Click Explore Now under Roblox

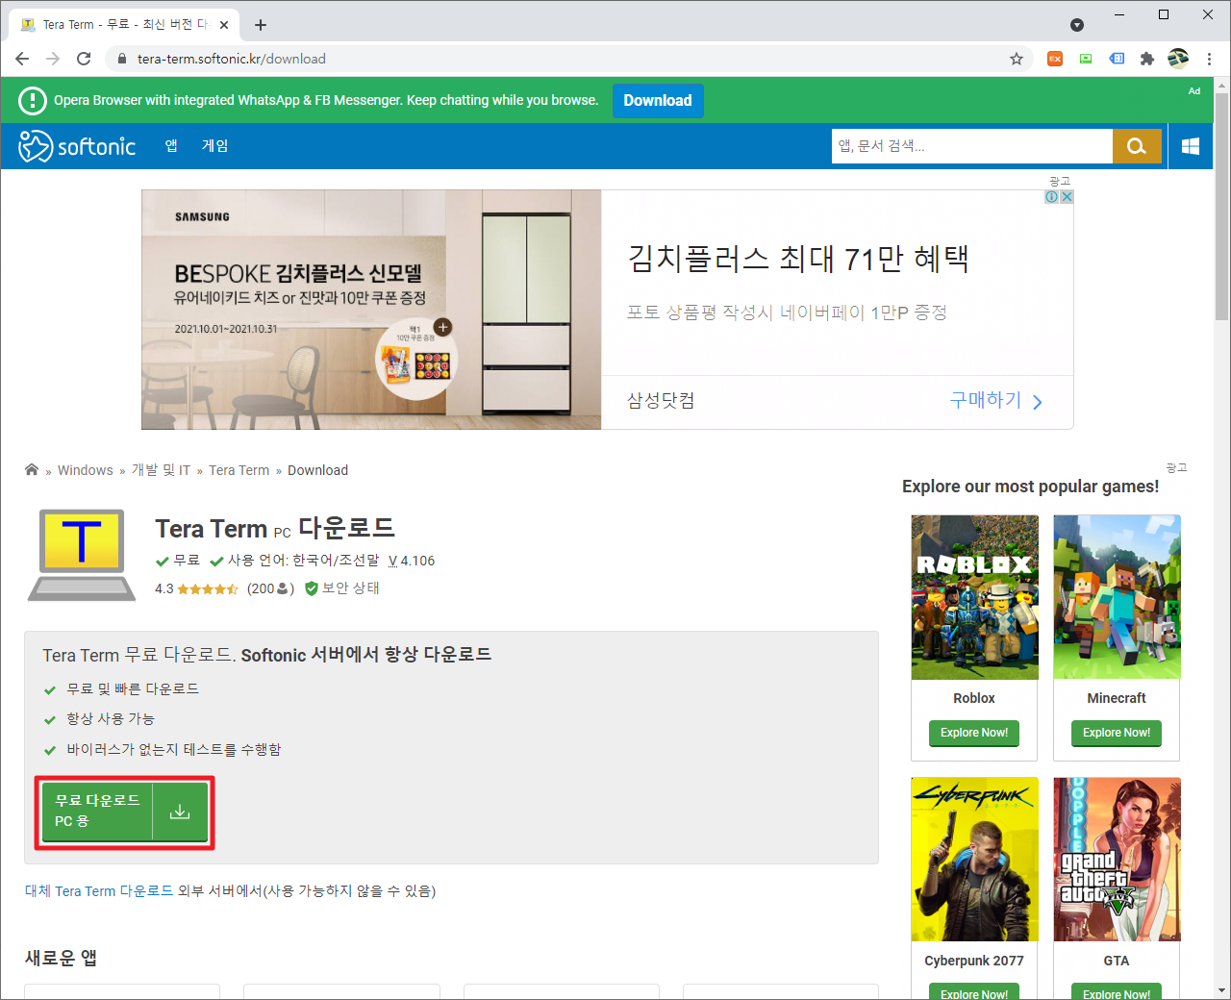(x=974, y=733)
